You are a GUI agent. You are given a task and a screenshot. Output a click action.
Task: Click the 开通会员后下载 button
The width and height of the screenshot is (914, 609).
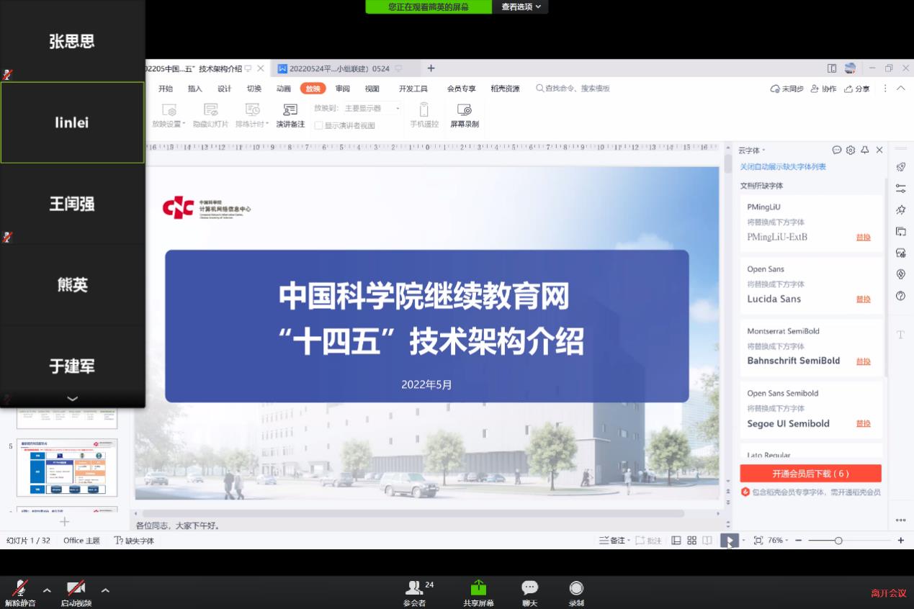(810, 474)
